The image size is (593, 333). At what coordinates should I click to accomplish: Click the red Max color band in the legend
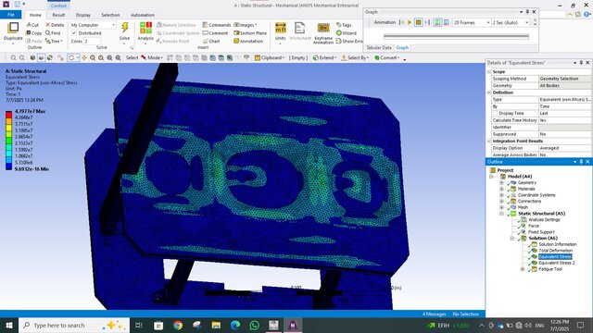tap(8, 114)
